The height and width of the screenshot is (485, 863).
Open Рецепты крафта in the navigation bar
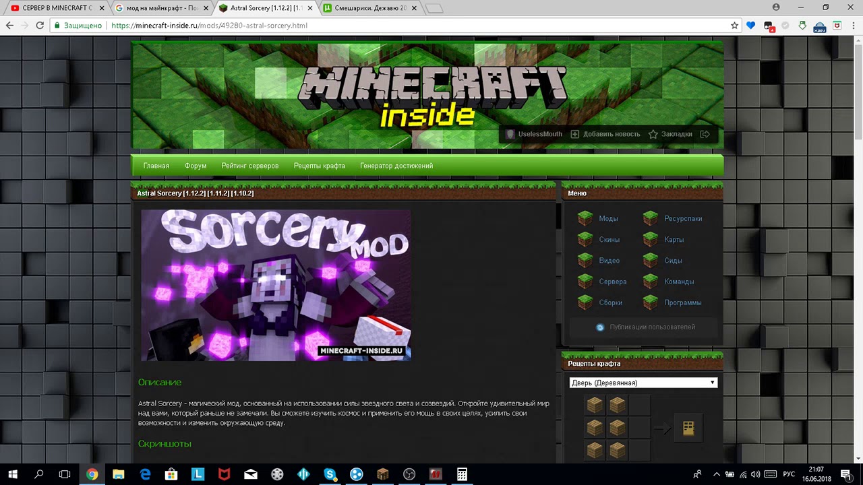pyautogui.click(x=320, y=166)
